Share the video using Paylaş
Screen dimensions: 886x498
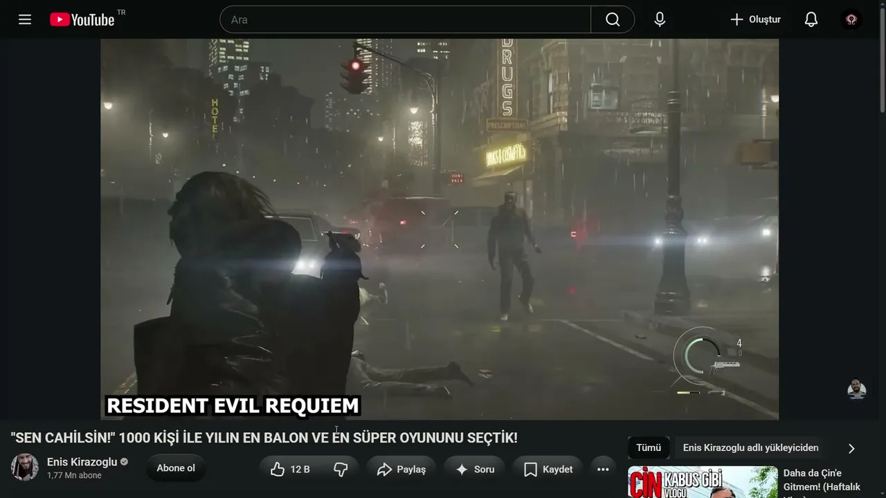(401, 470)
